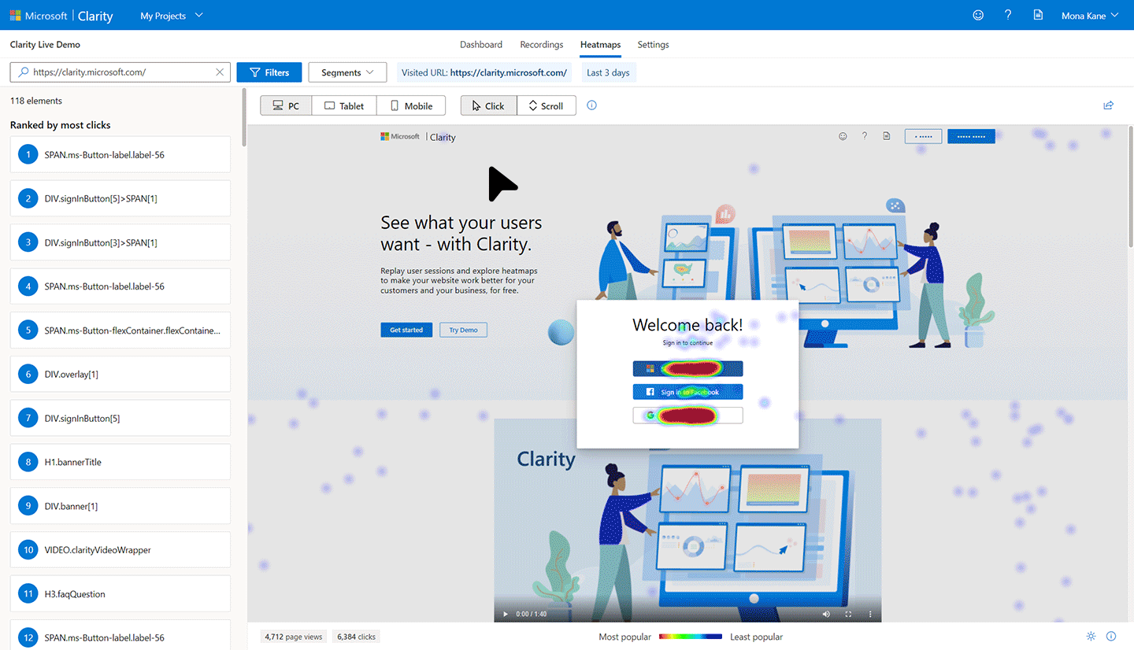Go to the Dashboard tab
This screenshot has width=1134, height=650.
coord(481,45)
